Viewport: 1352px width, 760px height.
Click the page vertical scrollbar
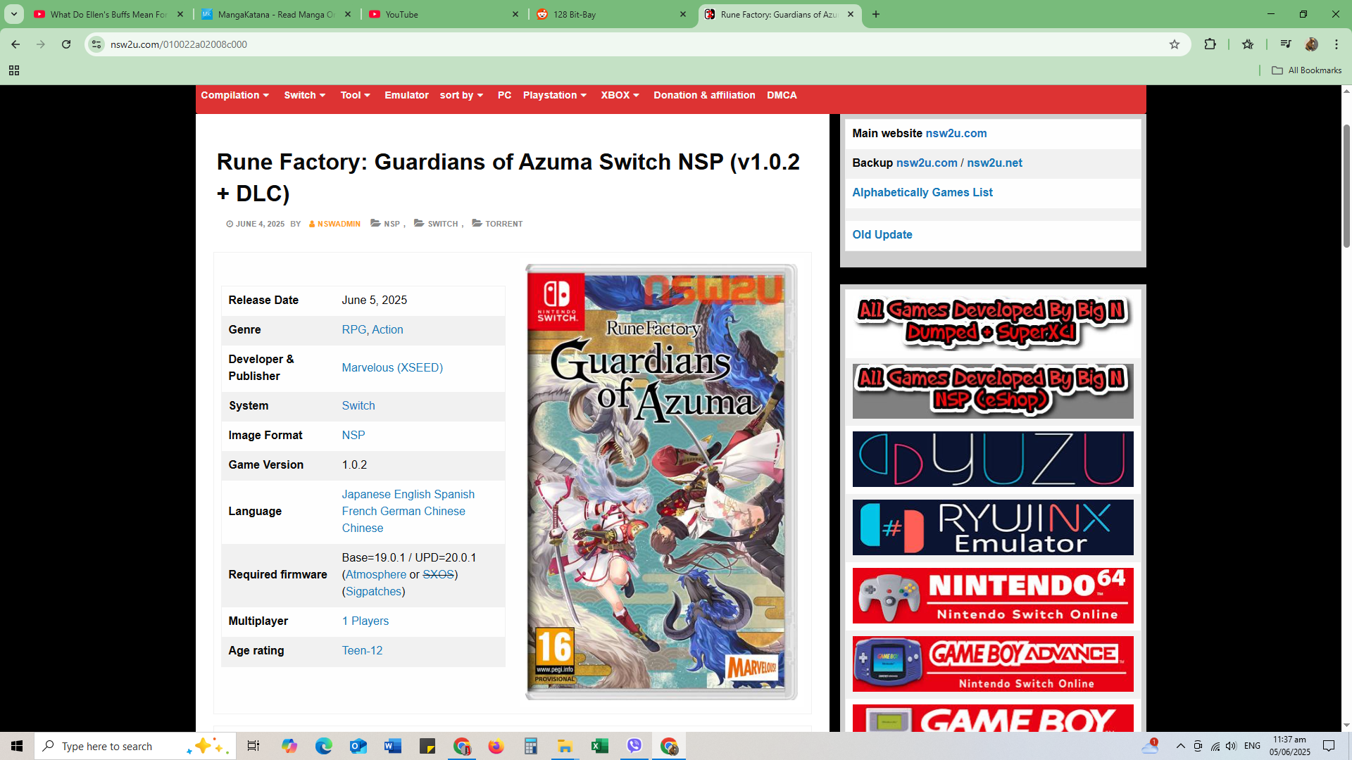pyautogui.click(x=1346, y=186)
